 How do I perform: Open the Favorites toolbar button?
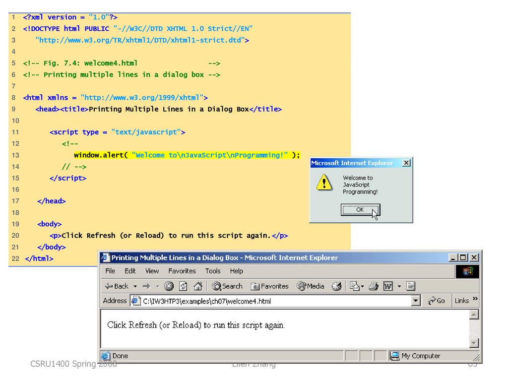[269, 286]
